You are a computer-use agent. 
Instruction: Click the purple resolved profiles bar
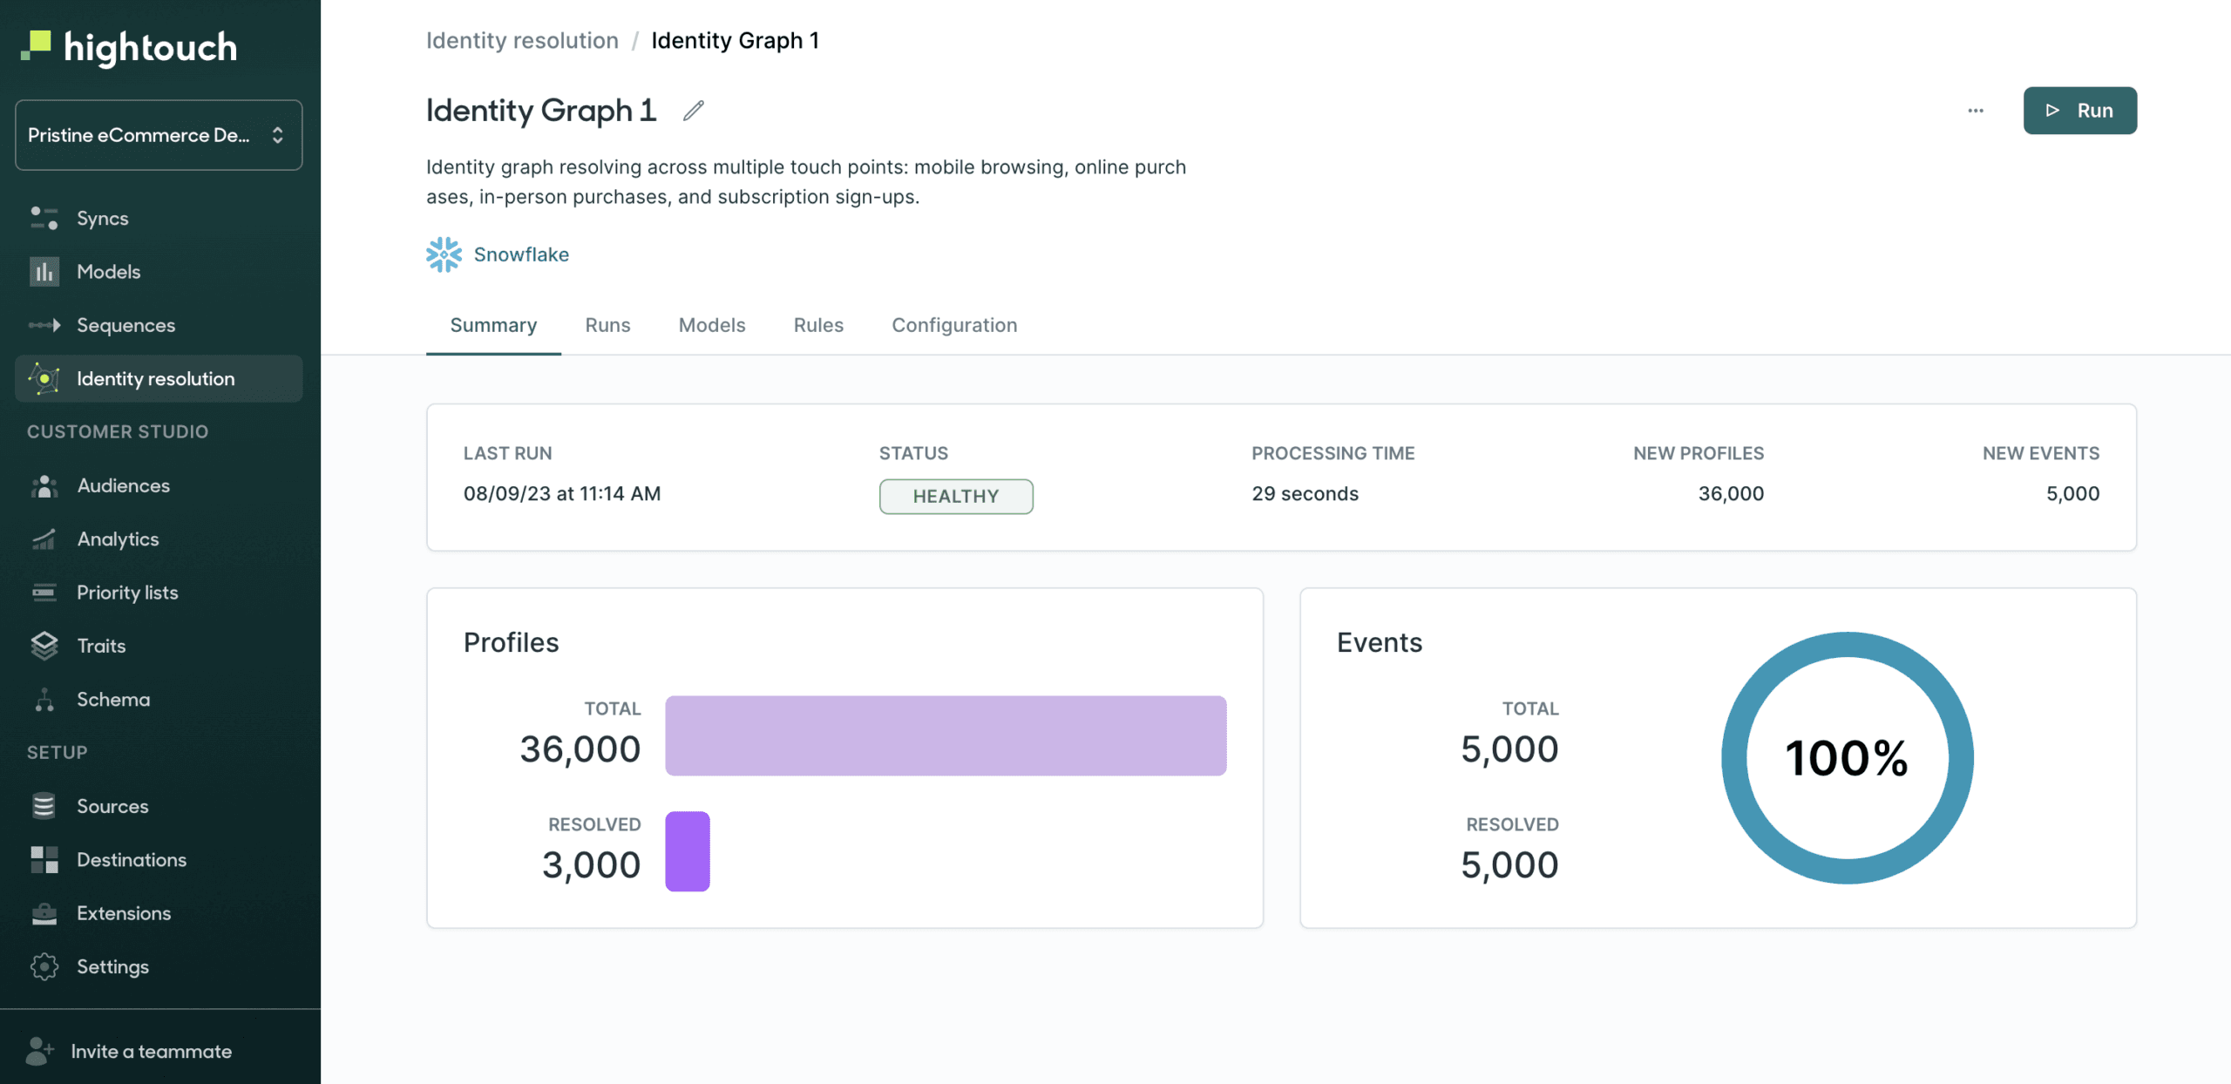point(688,851)
